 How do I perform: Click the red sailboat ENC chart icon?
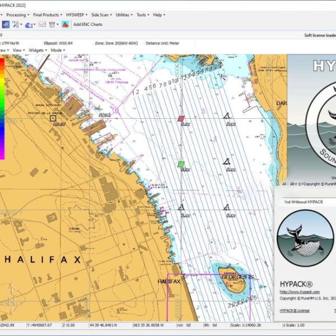pyautogui.click(x=66, y=24)
